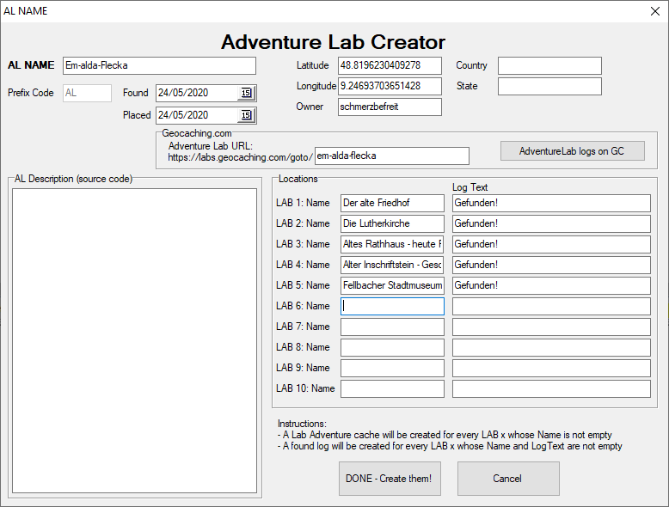The height and width of the screenshot is (507, 669).
Task: Edit LAB 1 name Der alte Friedhof
Action: point(392,203)
